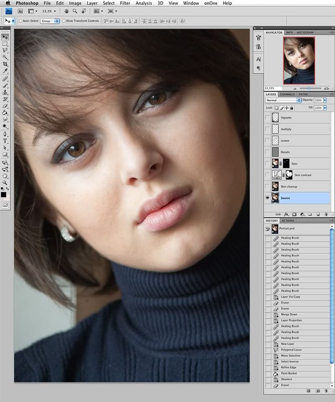
Task: Select the Type tool
Action: 5,141
